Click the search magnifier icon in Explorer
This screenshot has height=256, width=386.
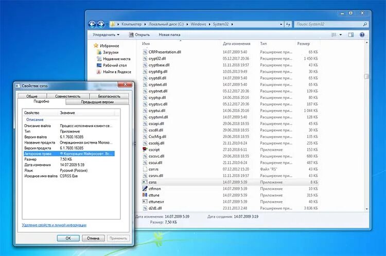tap(365, 24)
